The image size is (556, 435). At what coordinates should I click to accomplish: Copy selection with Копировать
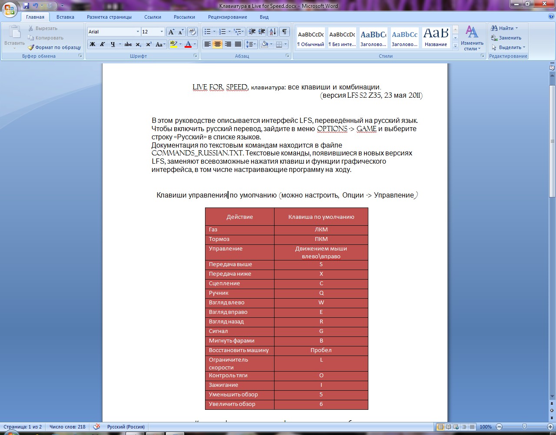coord(45,38)
